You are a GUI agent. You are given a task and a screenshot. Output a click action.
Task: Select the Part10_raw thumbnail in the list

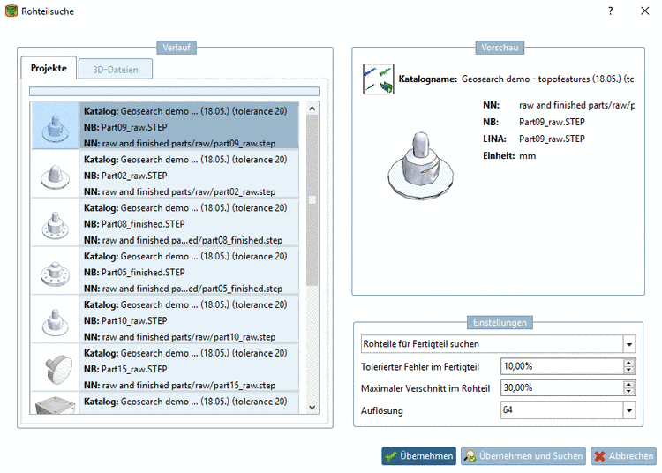[x=56, y=320]
